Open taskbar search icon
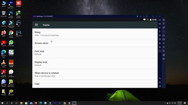The height and width of the screenshot is (105, 188). point(7,103)
